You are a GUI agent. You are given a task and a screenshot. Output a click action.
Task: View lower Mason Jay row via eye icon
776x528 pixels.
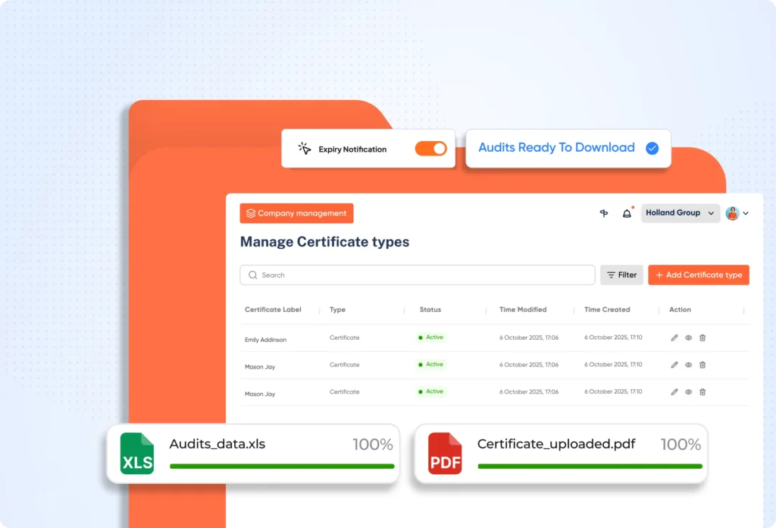(688, 391)
